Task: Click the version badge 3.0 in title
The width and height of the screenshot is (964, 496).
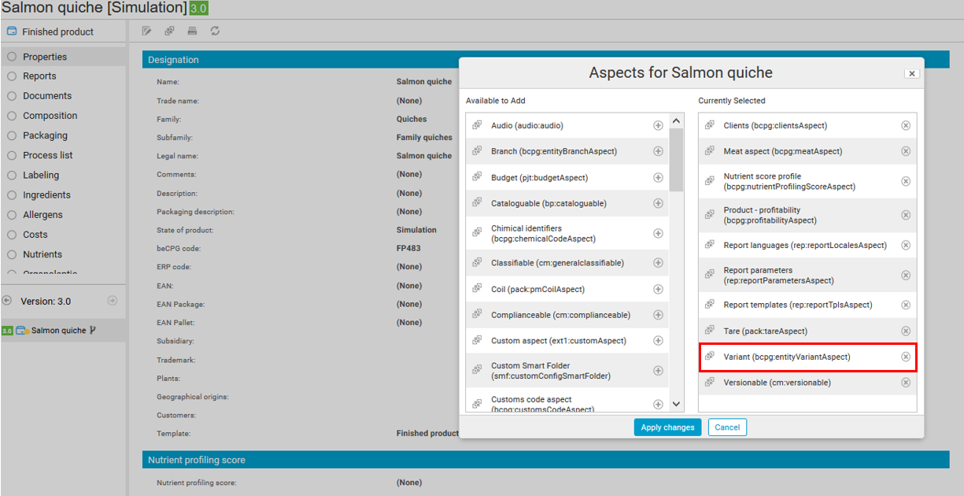Action: 199,9
